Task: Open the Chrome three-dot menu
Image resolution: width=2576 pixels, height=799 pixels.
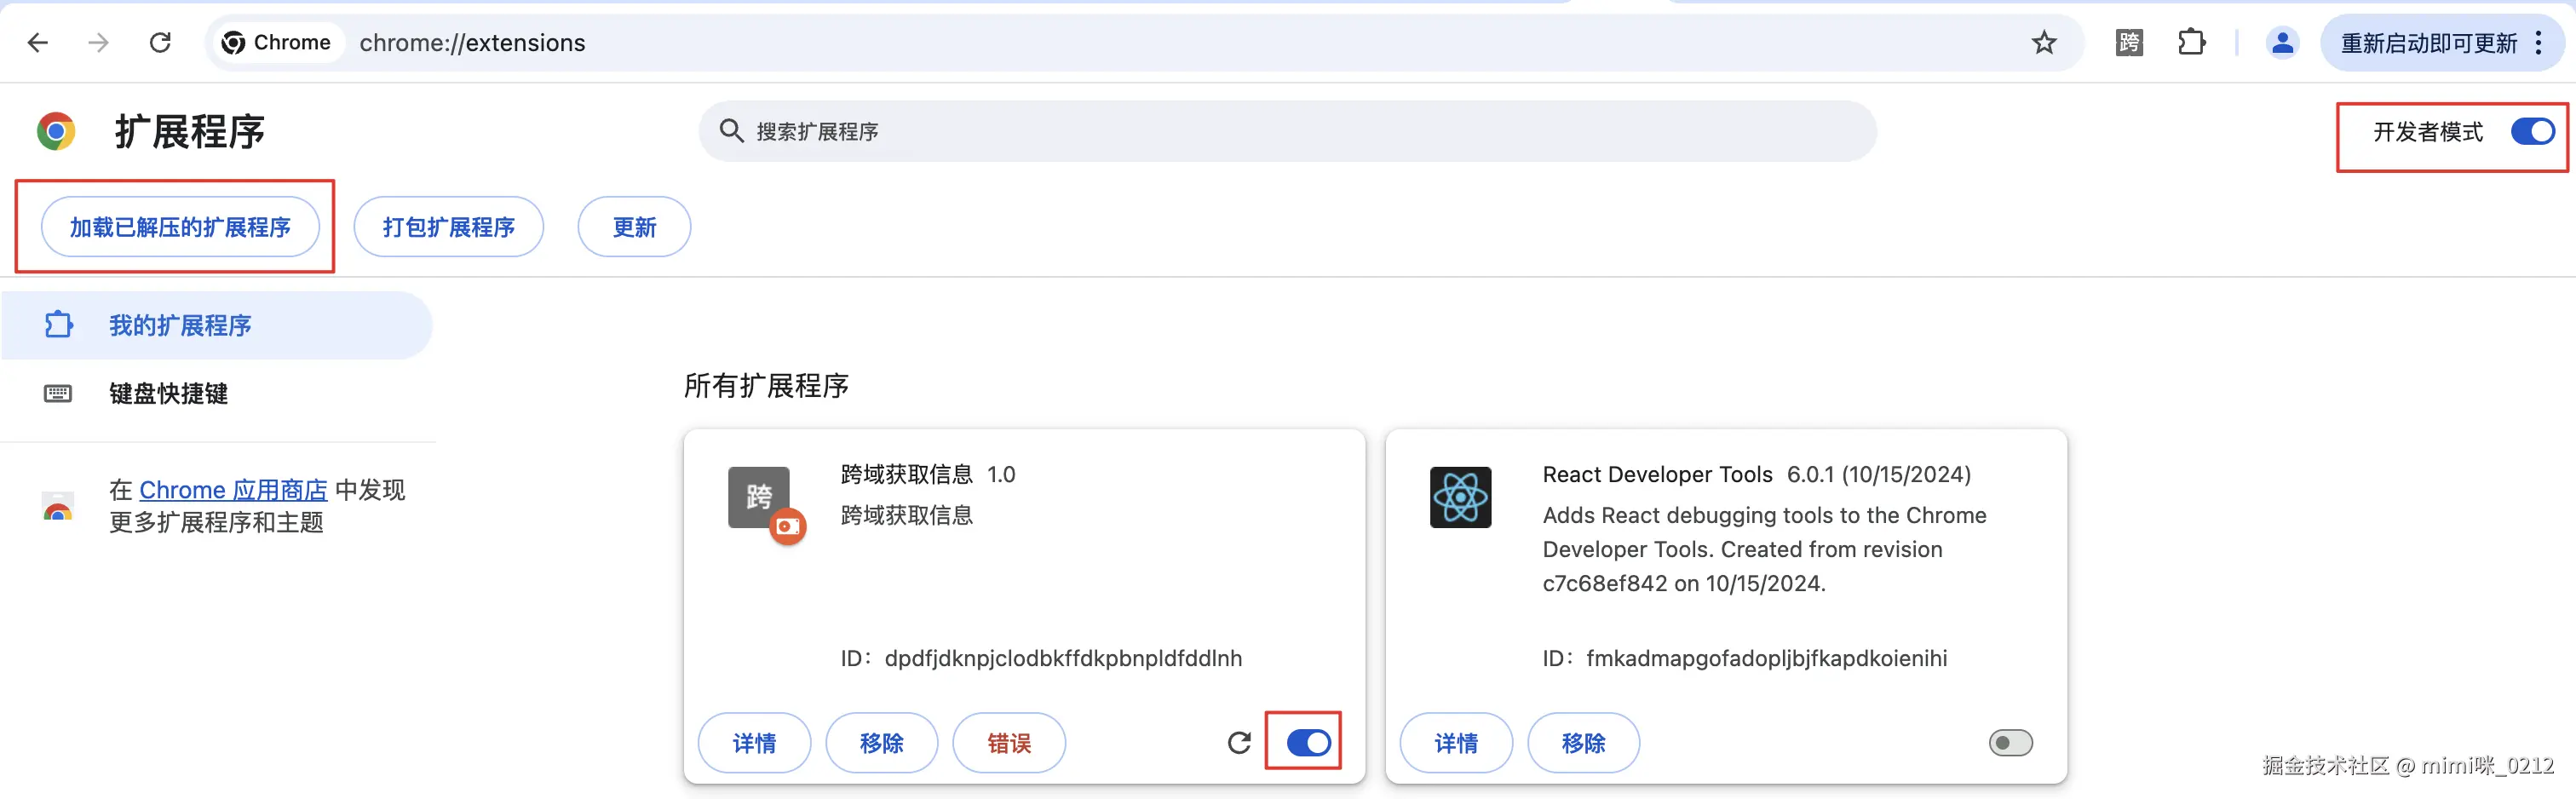Action: (2538, 43)
